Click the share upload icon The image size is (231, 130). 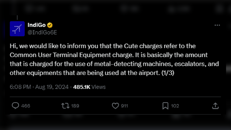click(215, 106)
